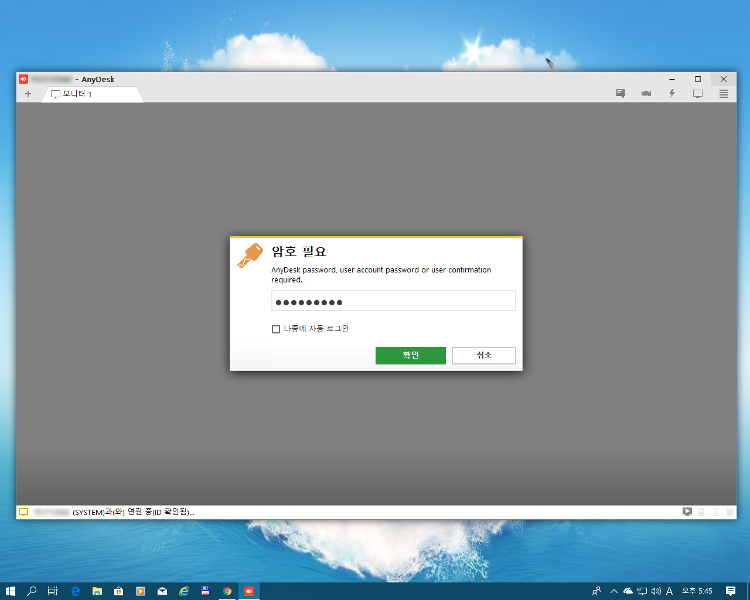Click the session recording icon in status bar

coord(687,512)
